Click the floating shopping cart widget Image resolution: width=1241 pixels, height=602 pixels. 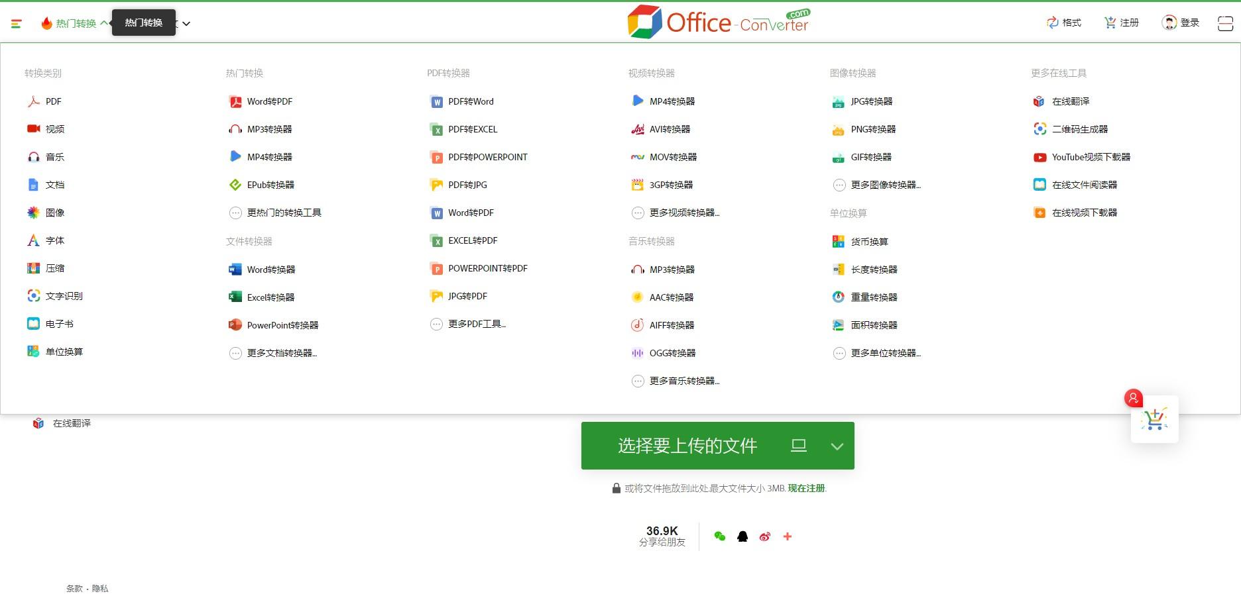pos(1155,419)
